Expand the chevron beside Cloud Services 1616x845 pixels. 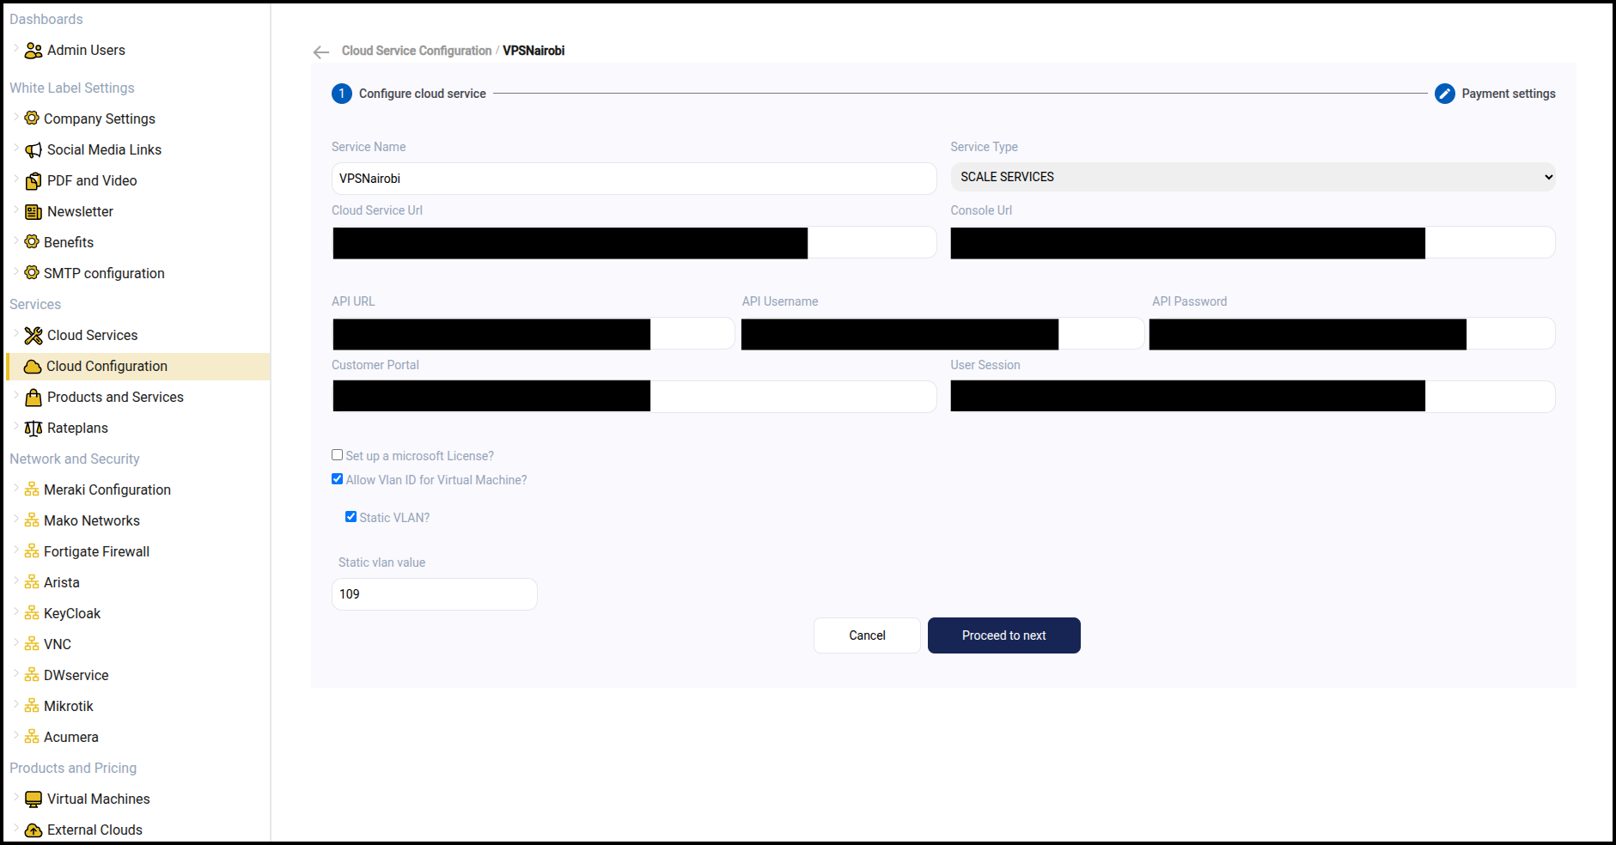point(16,334)
